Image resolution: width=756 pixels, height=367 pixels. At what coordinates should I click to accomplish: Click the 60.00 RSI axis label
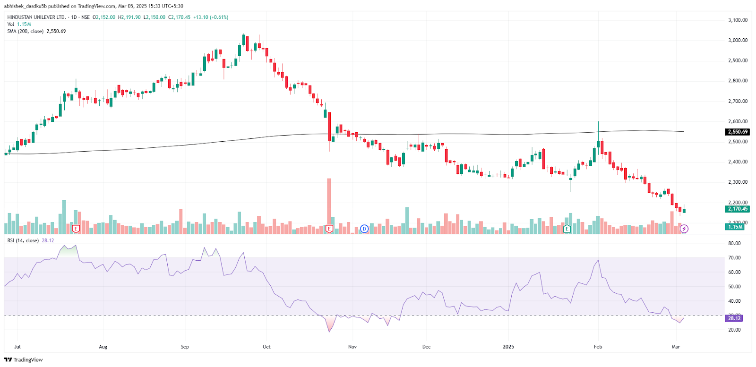[734, 272]
